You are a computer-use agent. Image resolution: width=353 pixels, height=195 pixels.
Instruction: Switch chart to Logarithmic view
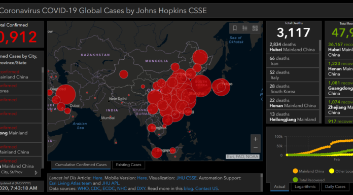coord(305,187)
